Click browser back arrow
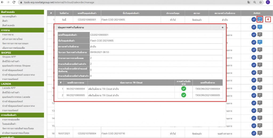Screen dimensions: 273x138 point(3,2)
